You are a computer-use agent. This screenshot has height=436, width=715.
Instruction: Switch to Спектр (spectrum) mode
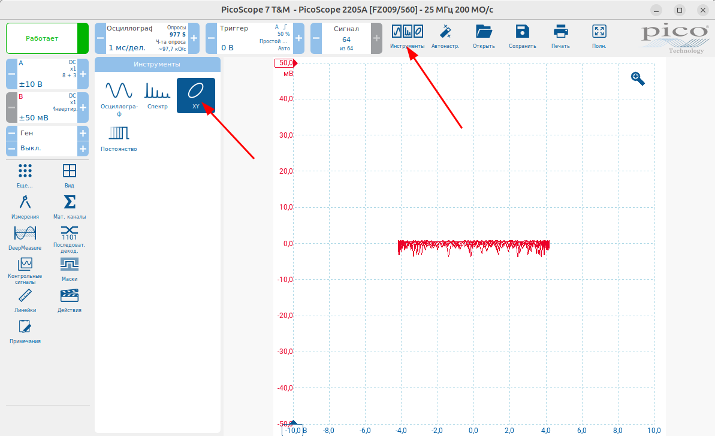[158, 95]
